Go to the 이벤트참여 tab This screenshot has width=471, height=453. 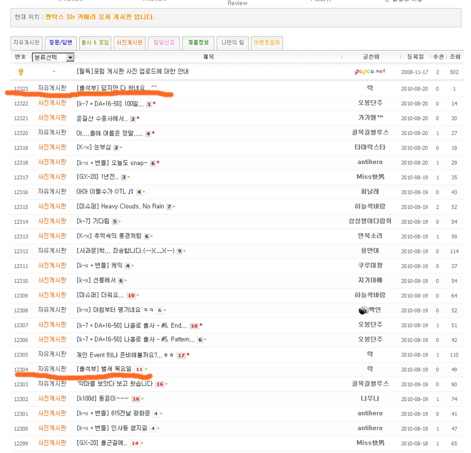(x=267, y=43)
